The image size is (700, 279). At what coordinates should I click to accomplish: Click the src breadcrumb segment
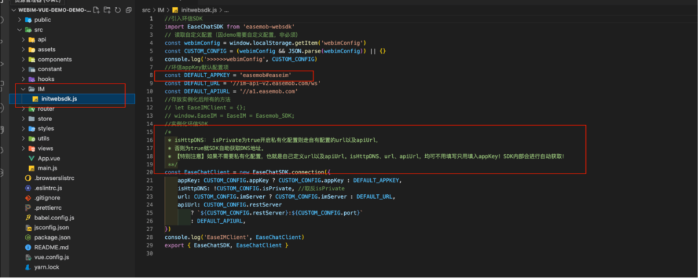[x=146, y=9]
